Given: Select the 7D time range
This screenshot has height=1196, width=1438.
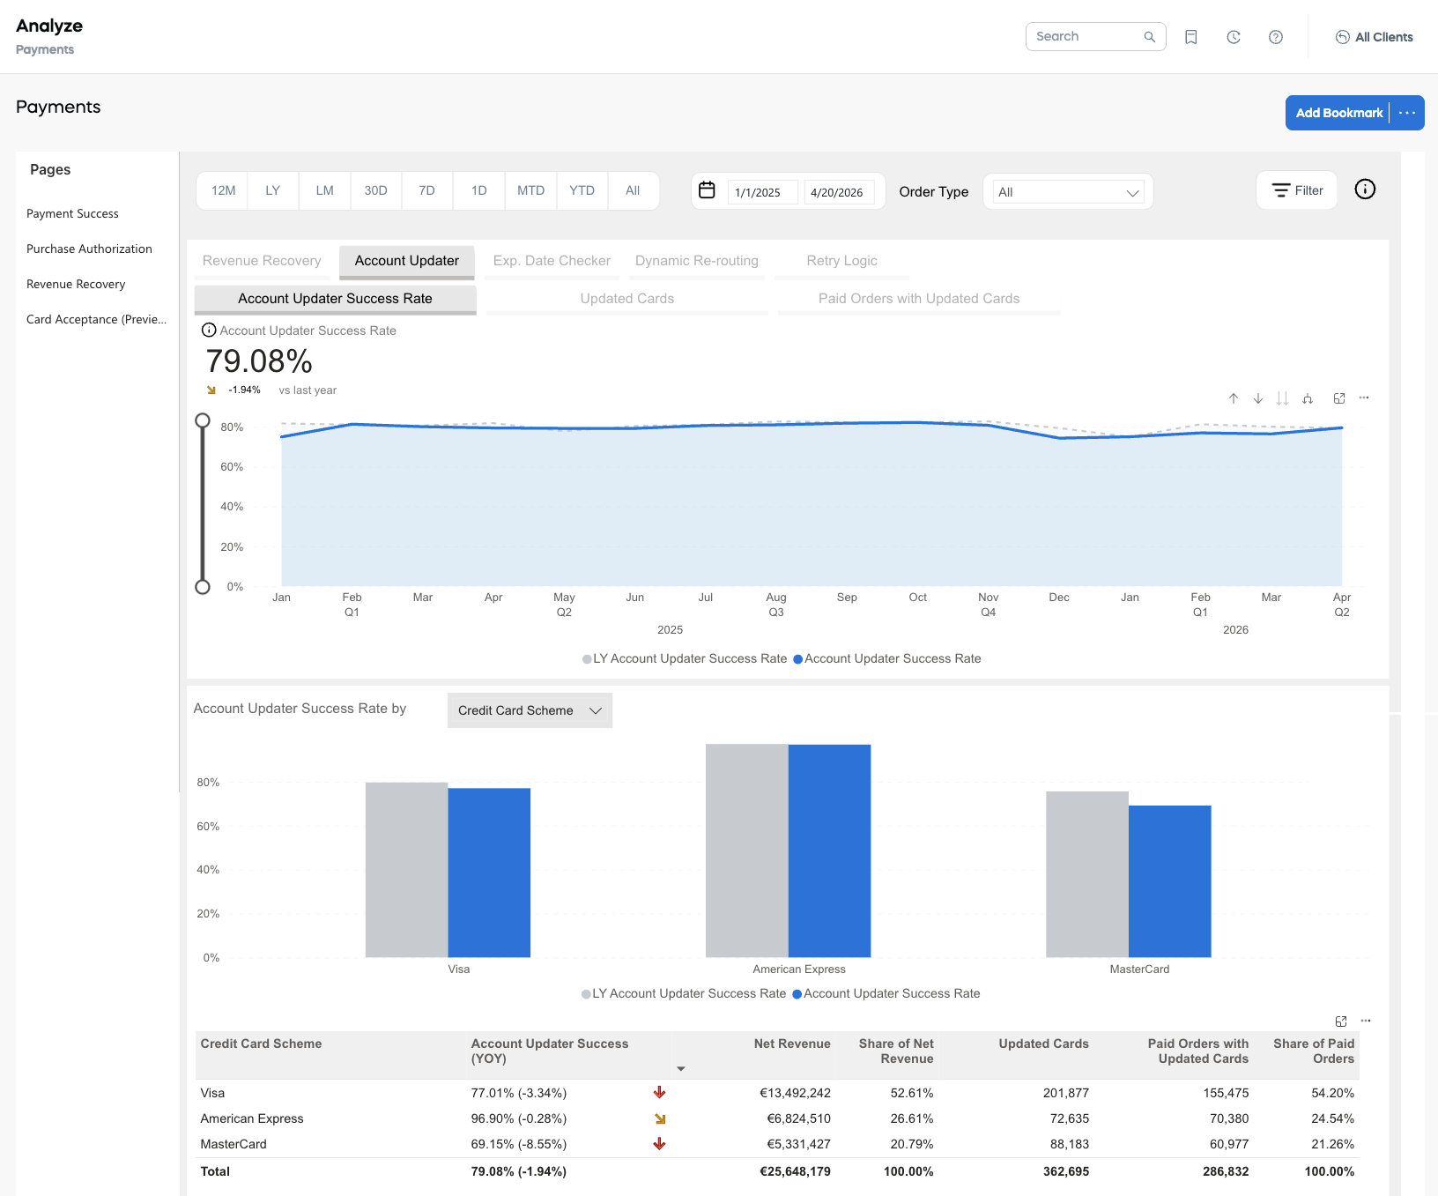Looking at the screenshot, I should (x=427, y=190).
